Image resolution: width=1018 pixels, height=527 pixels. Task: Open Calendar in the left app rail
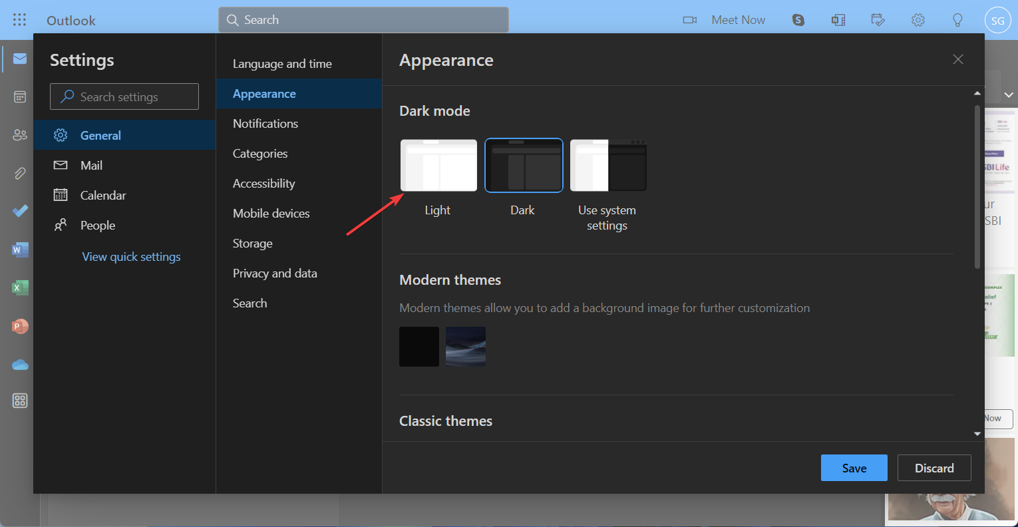[20, 97]
